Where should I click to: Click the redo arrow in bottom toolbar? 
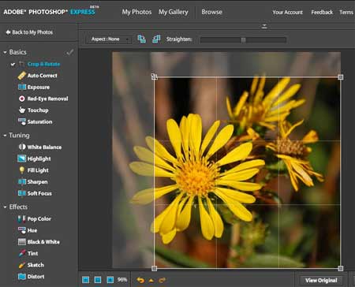coord(162,280)
